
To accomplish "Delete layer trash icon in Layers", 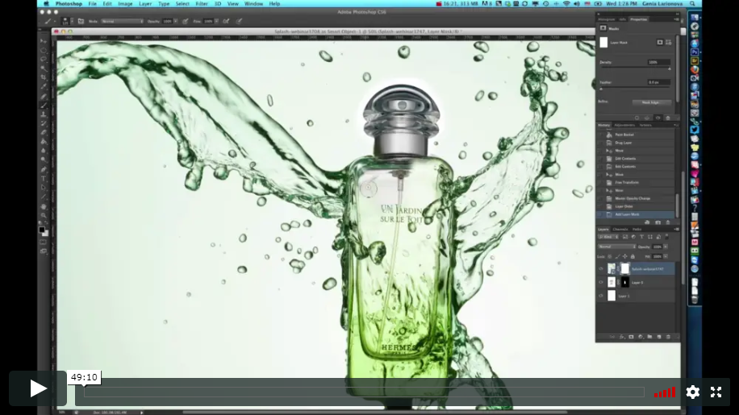I will pyautogui.click(x=668, y=337).
